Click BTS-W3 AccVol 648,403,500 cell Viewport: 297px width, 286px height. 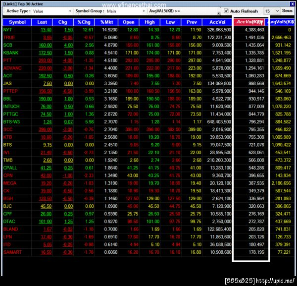click(x=219, y=122)
